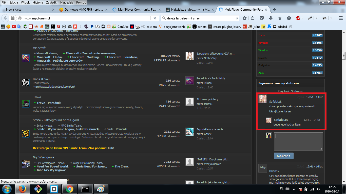
Task: Open the Blade & Soul last-post avatar thumbnail
Action: click(x=189, y=81)
